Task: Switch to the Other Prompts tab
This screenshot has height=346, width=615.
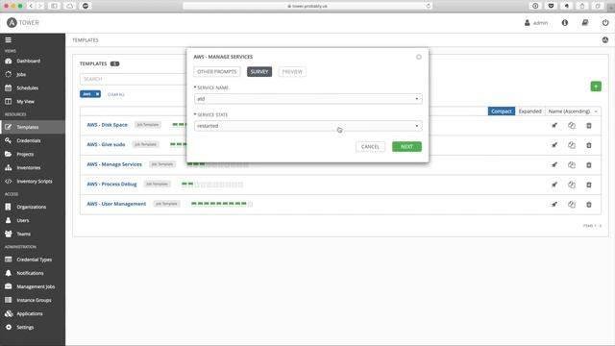Action: (x=216, y=72)
